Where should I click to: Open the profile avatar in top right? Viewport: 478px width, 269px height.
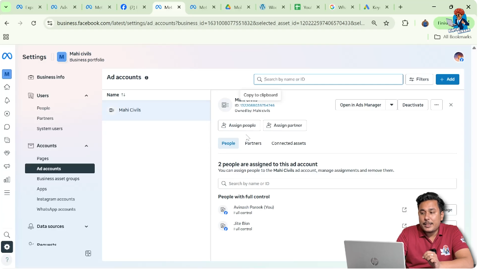[x=458, y=57]
